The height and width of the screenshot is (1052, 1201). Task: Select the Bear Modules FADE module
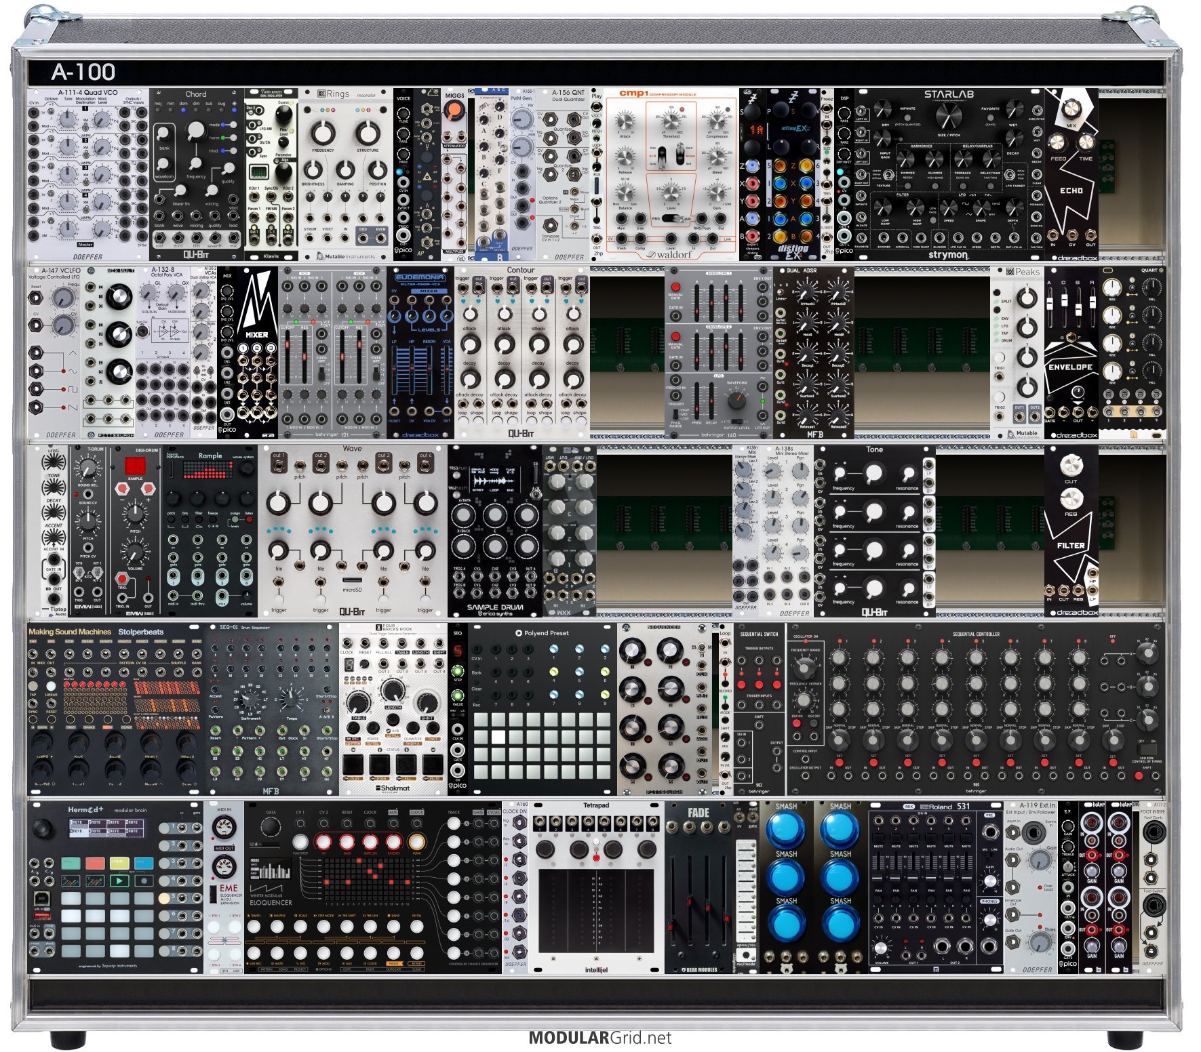click(698, 887)
